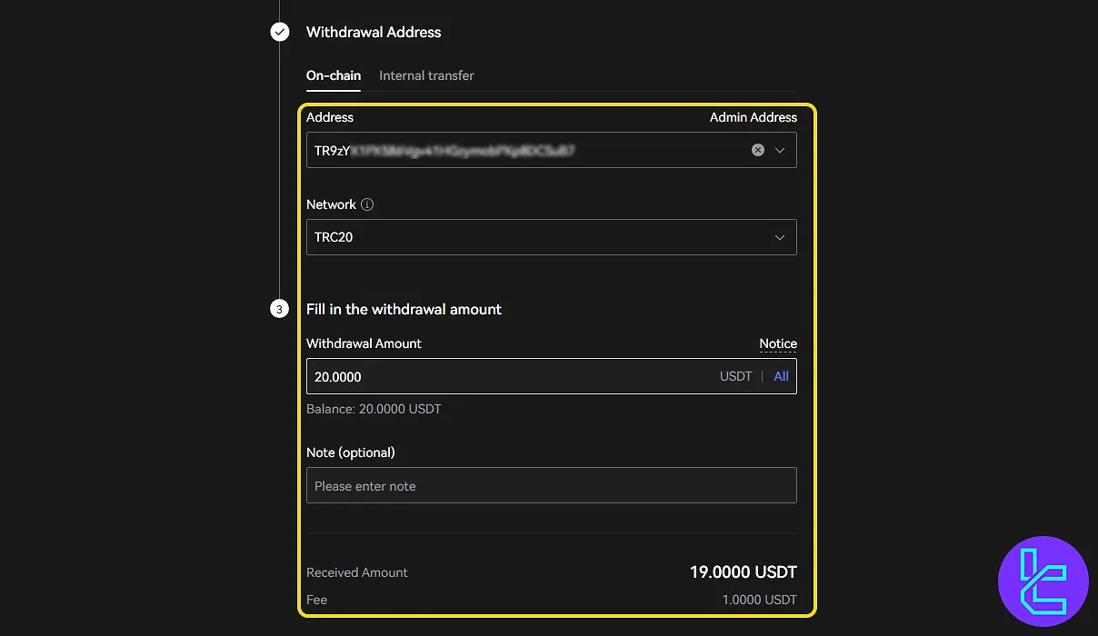1098x636 pixels.
Task: Expand the Address dropdown chevron
Action: point(780,150)
